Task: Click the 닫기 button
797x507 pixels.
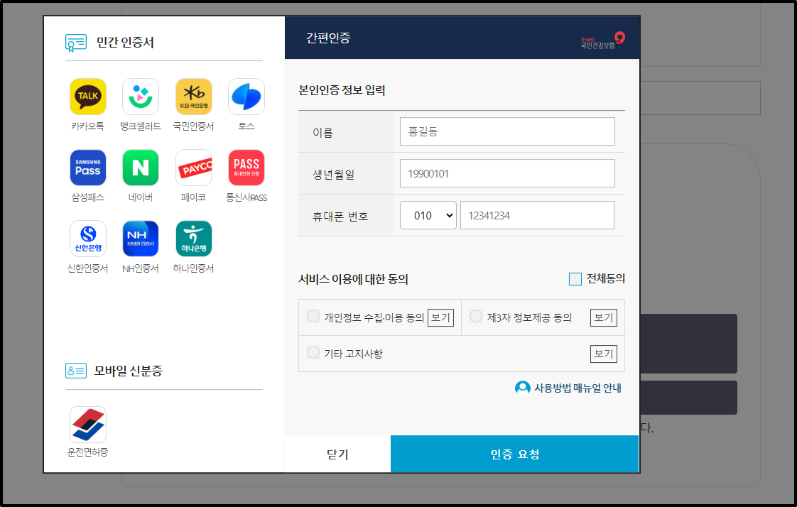Action: tap(337, 454)
